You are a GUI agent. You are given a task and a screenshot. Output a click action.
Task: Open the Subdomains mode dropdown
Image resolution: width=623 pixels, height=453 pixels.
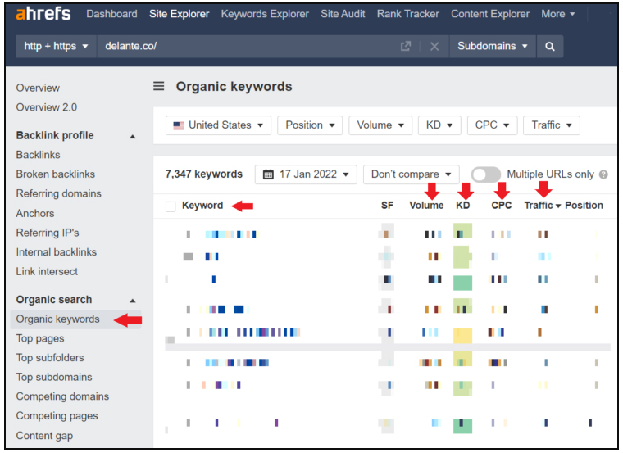(x=493, y=47)
